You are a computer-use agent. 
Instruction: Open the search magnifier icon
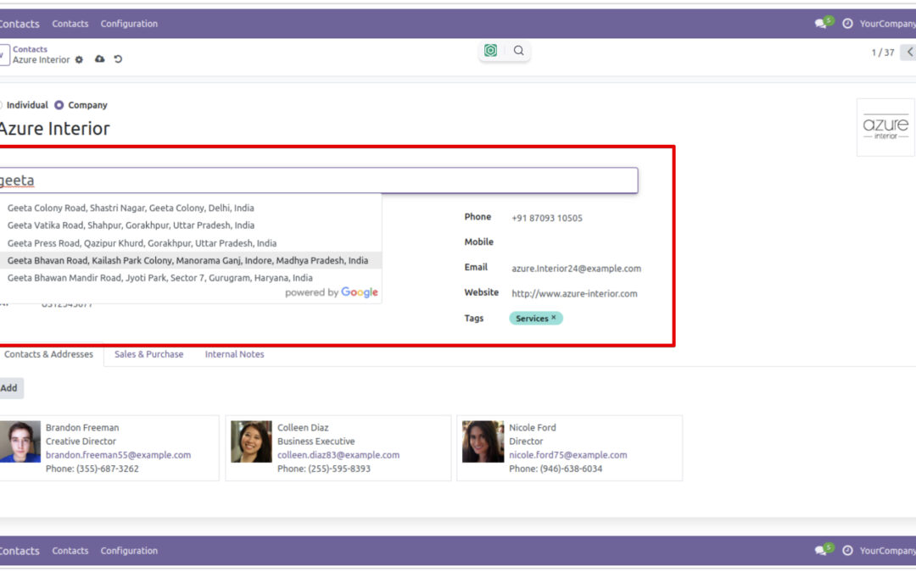point(519,51)
